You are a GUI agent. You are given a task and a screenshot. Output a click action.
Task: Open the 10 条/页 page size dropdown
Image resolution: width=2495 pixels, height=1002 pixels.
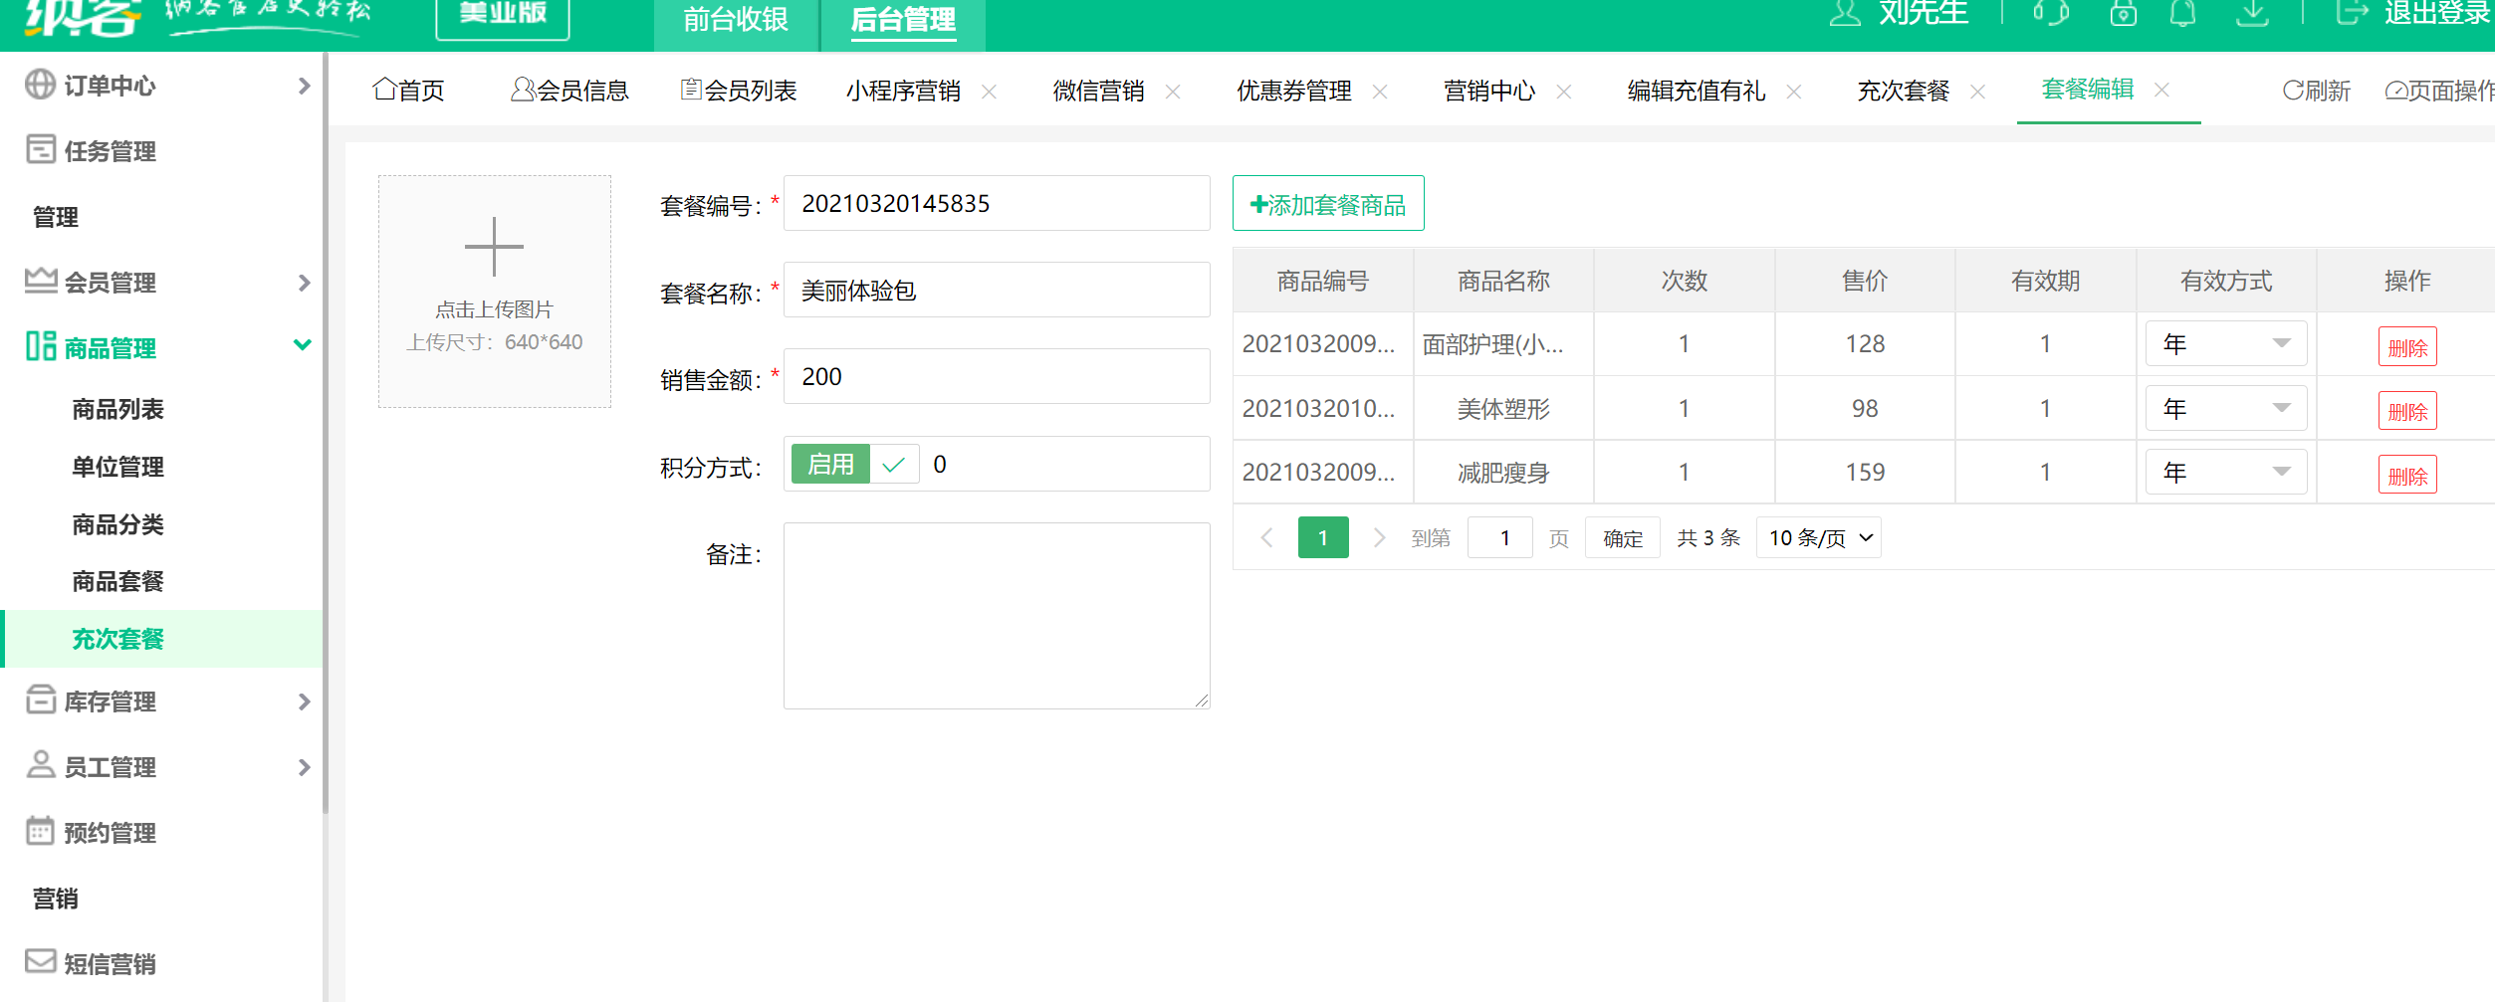pos(1819,537)
